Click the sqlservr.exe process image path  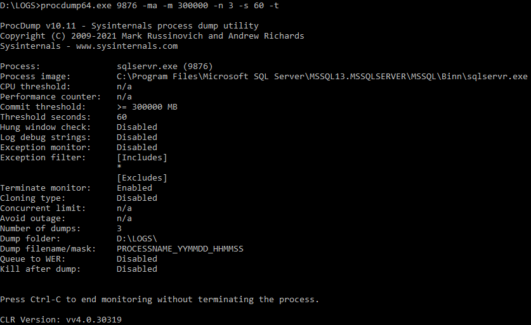click(x=322, y=77)
